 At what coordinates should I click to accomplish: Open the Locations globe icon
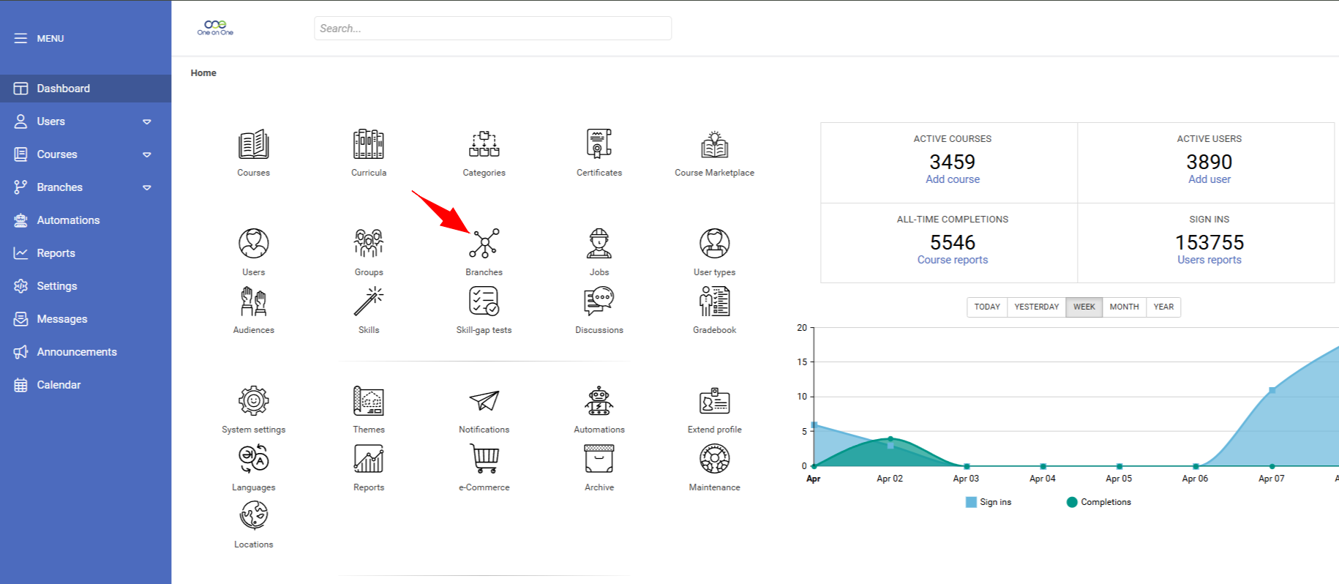click(x=253, y=516)
